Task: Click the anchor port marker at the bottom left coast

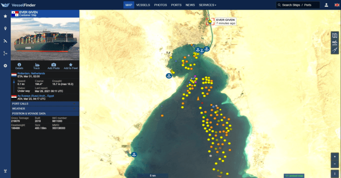Action: [x=134, y=155]
